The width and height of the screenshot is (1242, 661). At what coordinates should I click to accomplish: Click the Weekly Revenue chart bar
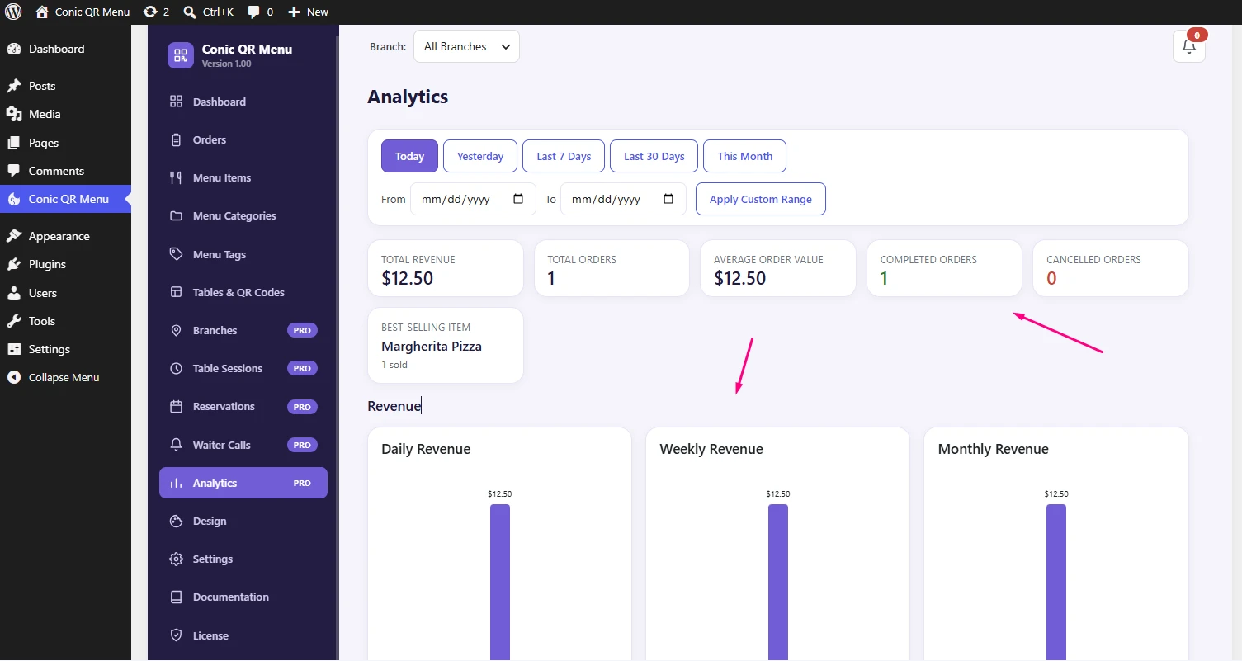coord(778,582)
